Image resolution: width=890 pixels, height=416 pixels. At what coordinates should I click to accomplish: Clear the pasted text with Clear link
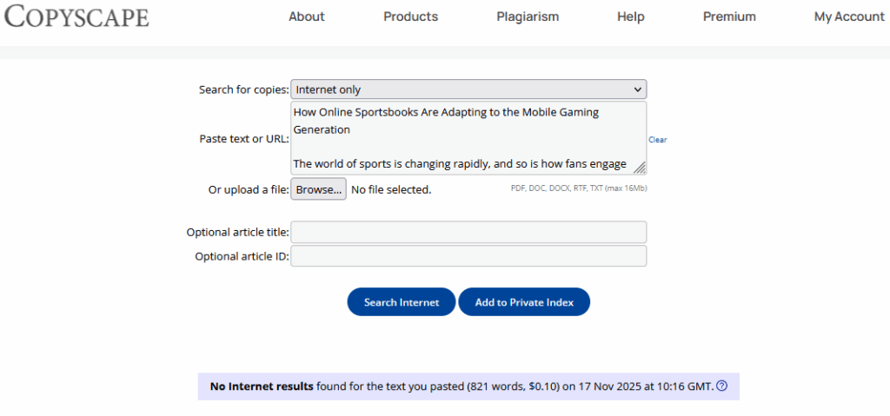pyautogui.click(x=657, y=140)
